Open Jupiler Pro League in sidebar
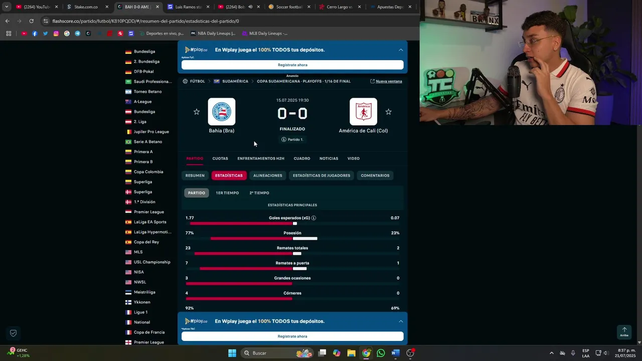 click(x=151, y=132)
